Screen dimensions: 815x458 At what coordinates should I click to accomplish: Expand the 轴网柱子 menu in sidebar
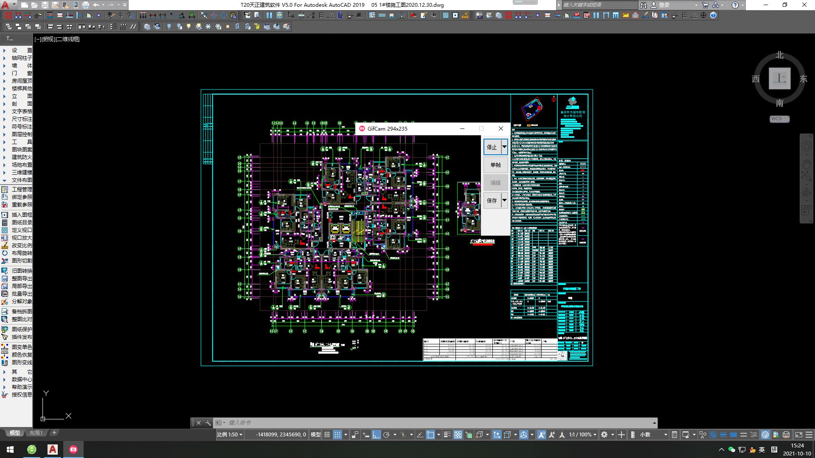[21, 58]
